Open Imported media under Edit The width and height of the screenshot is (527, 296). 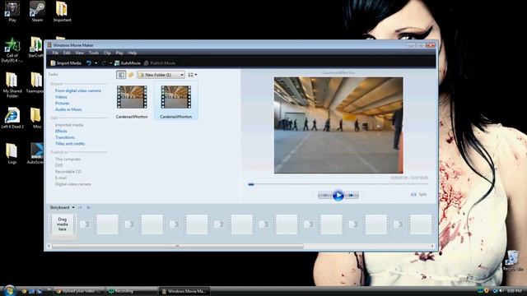pos(69,125)
